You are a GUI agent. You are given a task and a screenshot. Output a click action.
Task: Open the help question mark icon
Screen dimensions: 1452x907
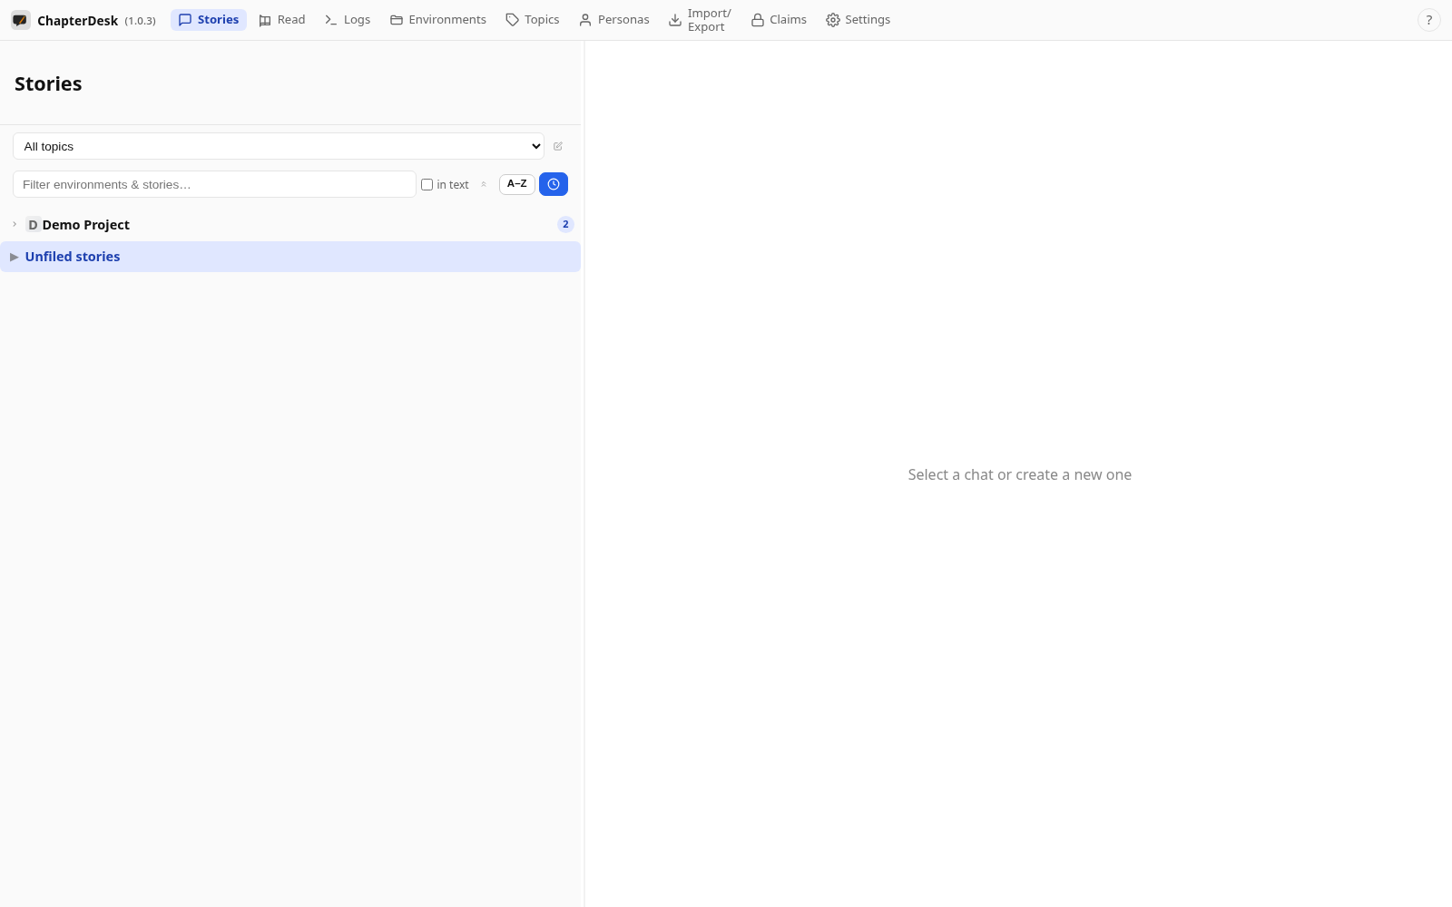(1428, 20)
